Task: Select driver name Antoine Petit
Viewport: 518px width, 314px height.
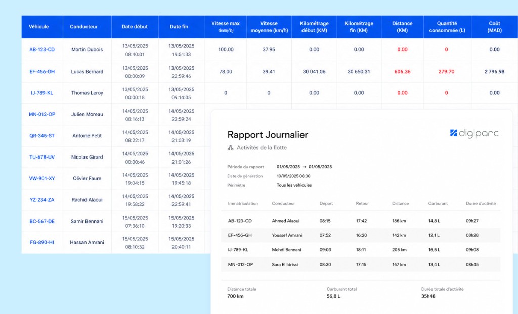Action: [x=87, y=136]
